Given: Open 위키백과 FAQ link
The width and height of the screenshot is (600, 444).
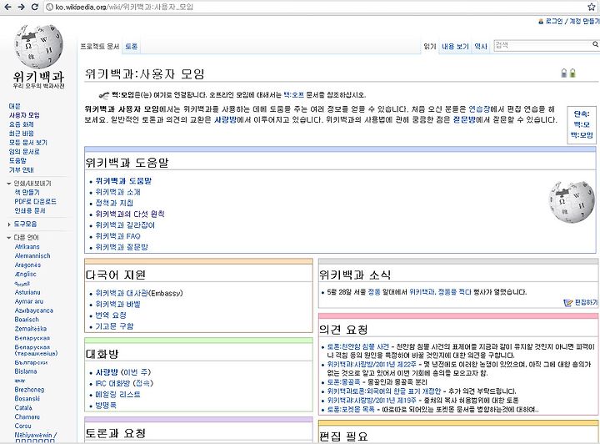Looking at the screenshot, I should click(117, 236).
